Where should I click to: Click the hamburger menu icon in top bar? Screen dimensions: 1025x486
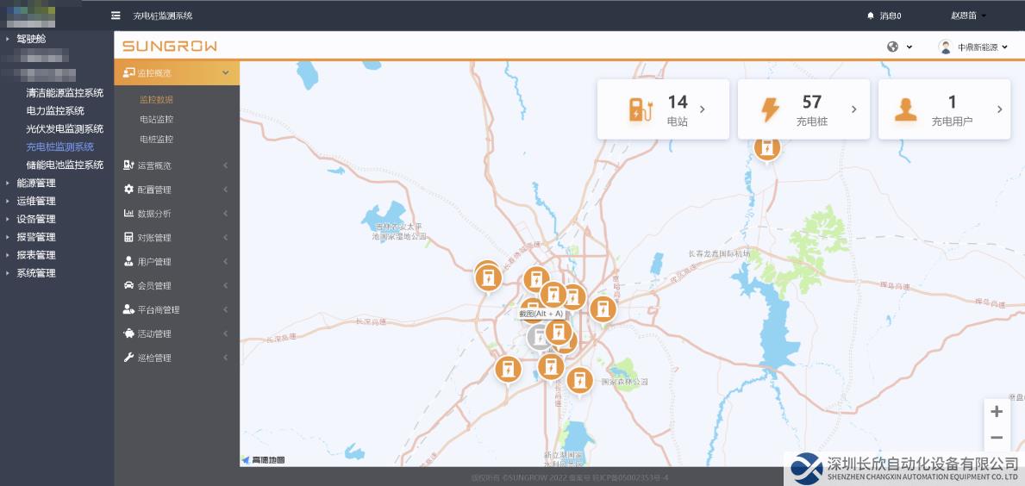point(116,16)
